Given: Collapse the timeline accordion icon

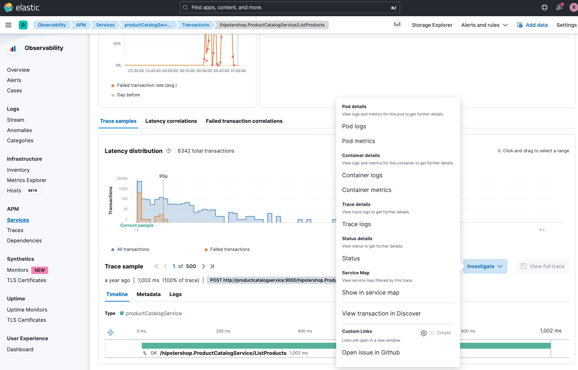Looking at the screenshot, I should point(111,332).
